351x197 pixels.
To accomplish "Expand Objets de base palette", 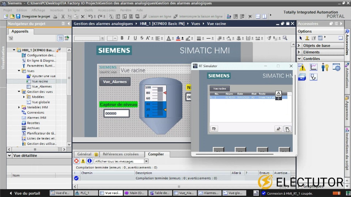I will (x=299, y=45).
